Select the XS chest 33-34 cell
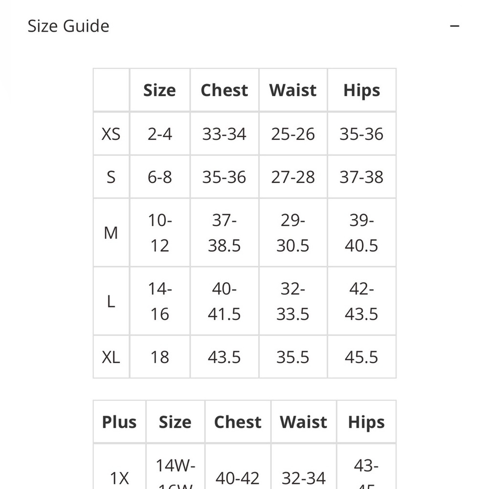 tap(224, 134)
